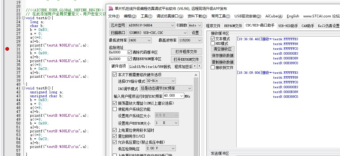Image resolution: width=340 pixels, height=156 pixels.
Task: Open the chip model AI8051U-34K64 dropdown
Action: [x=151, y=25]
